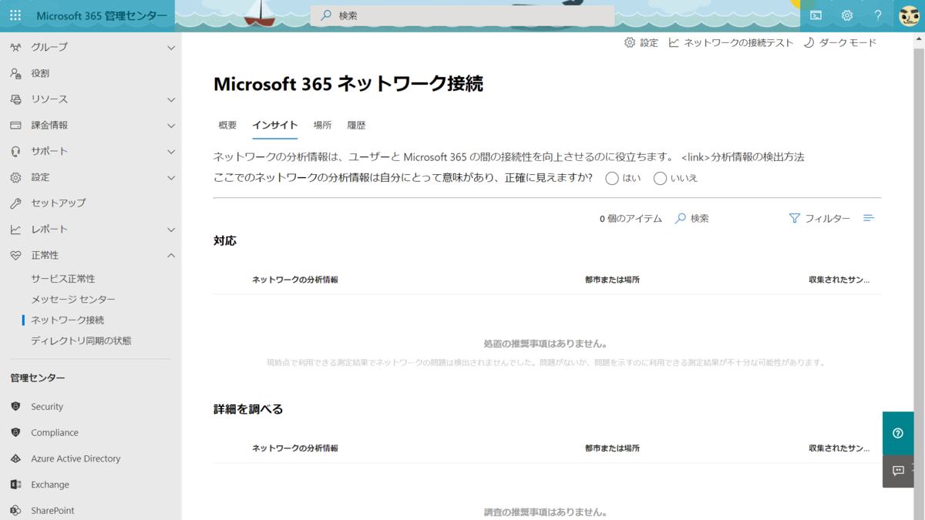This screenshot has height=520, width=925.
Task: Open the list view options icon
Action: click(x=869, y=219)
